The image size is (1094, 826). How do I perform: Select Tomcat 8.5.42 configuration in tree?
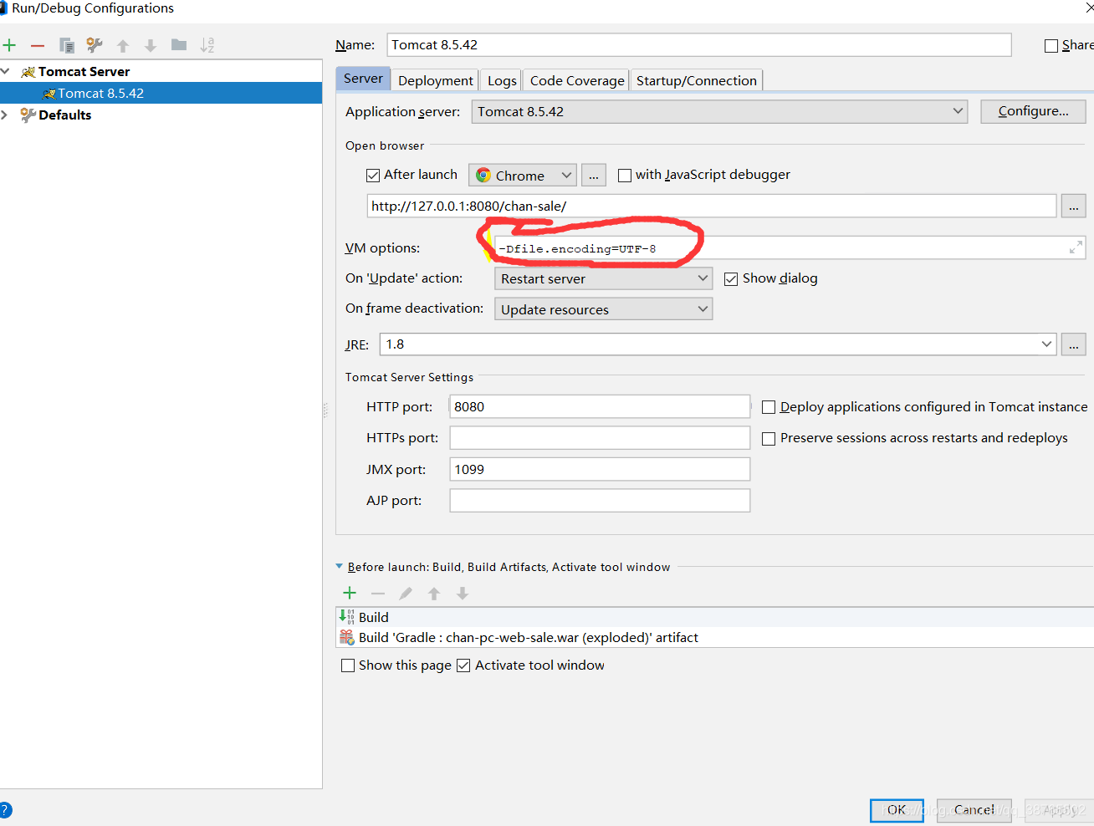pos(161,94)
